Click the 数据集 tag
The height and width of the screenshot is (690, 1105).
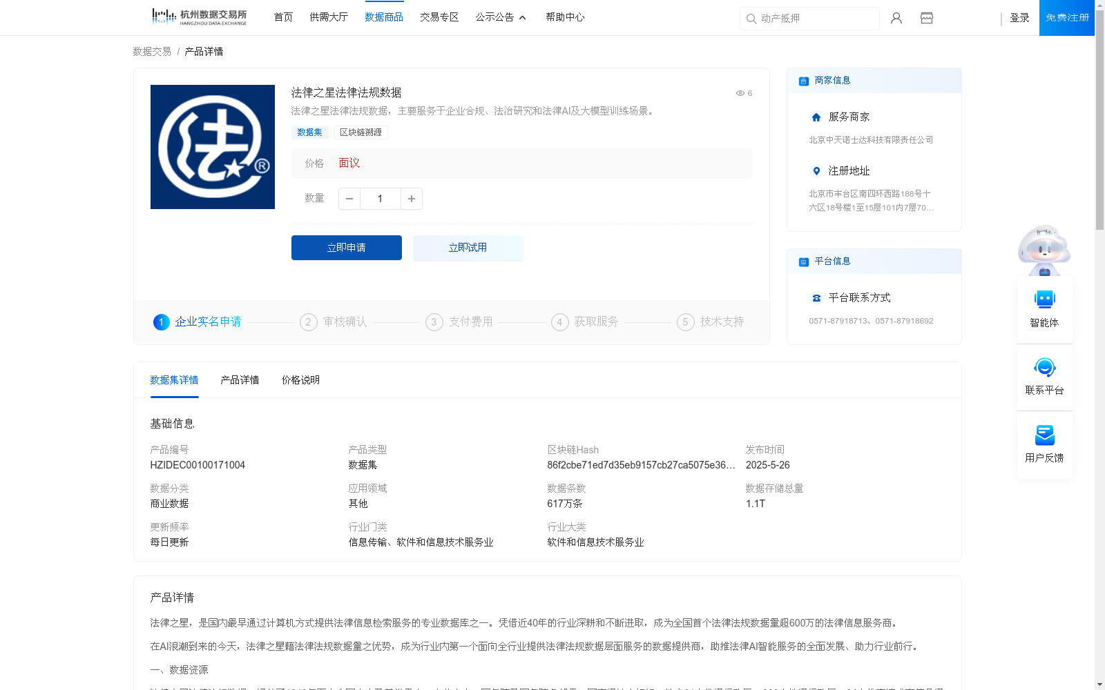tap(309, 132)
